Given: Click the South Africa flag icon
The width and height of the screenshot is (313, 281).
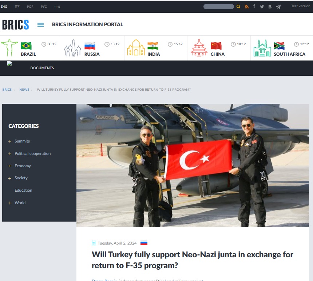Looking at the screenshot, I should pos(279,46).
